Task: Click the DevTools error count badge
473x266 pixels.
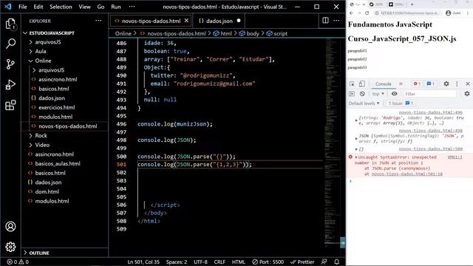Action: [x=417, y=83]
